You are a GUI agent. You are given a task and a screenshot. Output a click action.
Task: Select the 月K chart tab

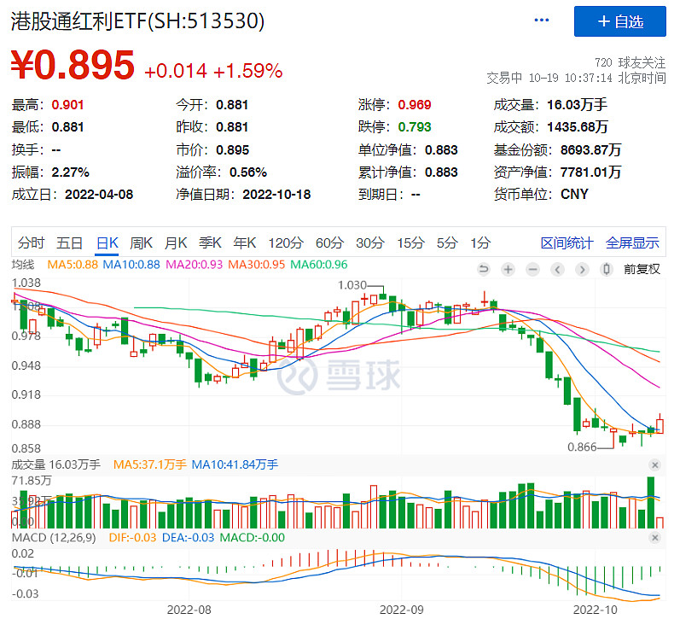(x=176, y=243)
